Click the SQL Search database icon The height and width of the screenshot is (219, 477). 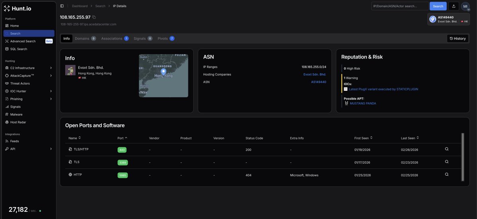coord(7,49)
